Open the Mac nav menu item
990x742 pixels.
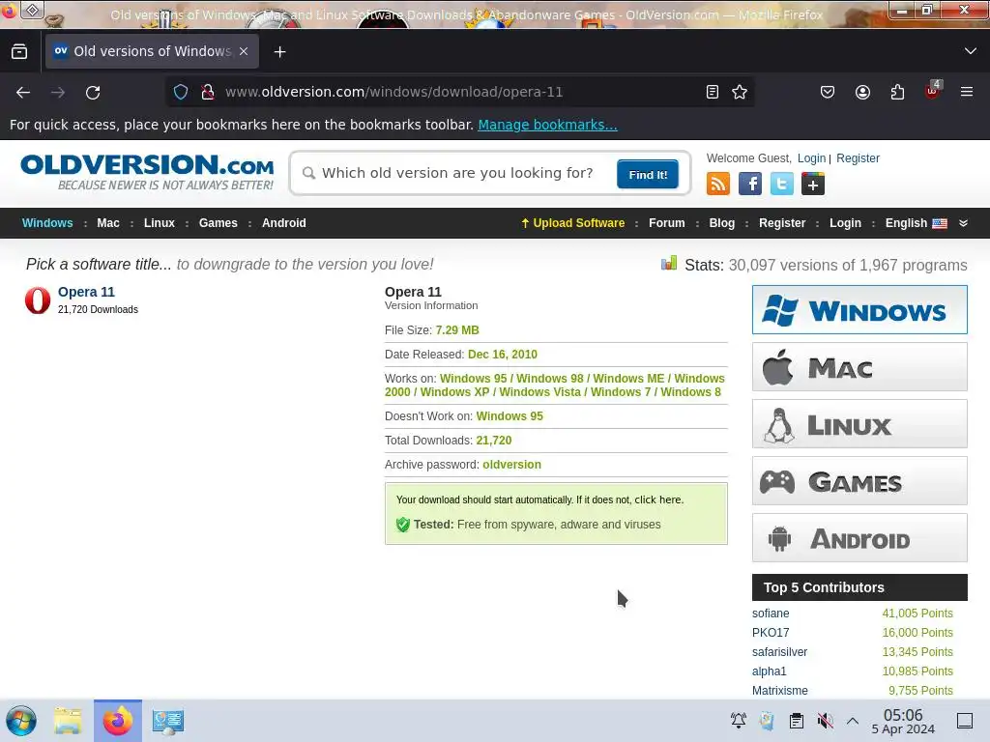pyautogui.click(x=108, y=223)
